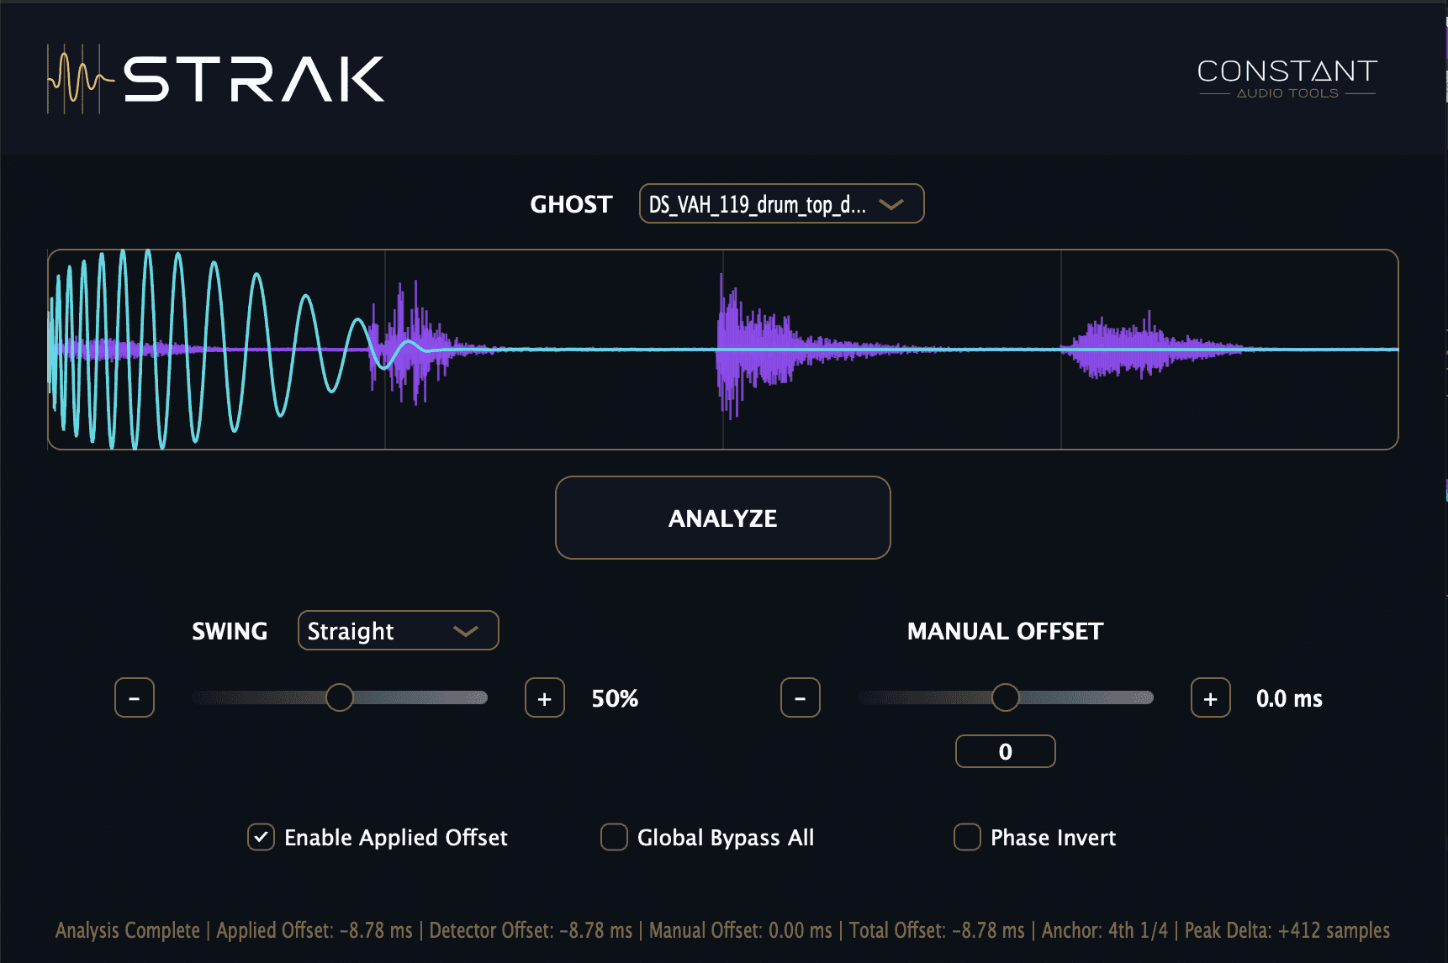Decrease manual offset with the minus button
The height and width of the screenshot is (963, 1448).
coord(801,697)
